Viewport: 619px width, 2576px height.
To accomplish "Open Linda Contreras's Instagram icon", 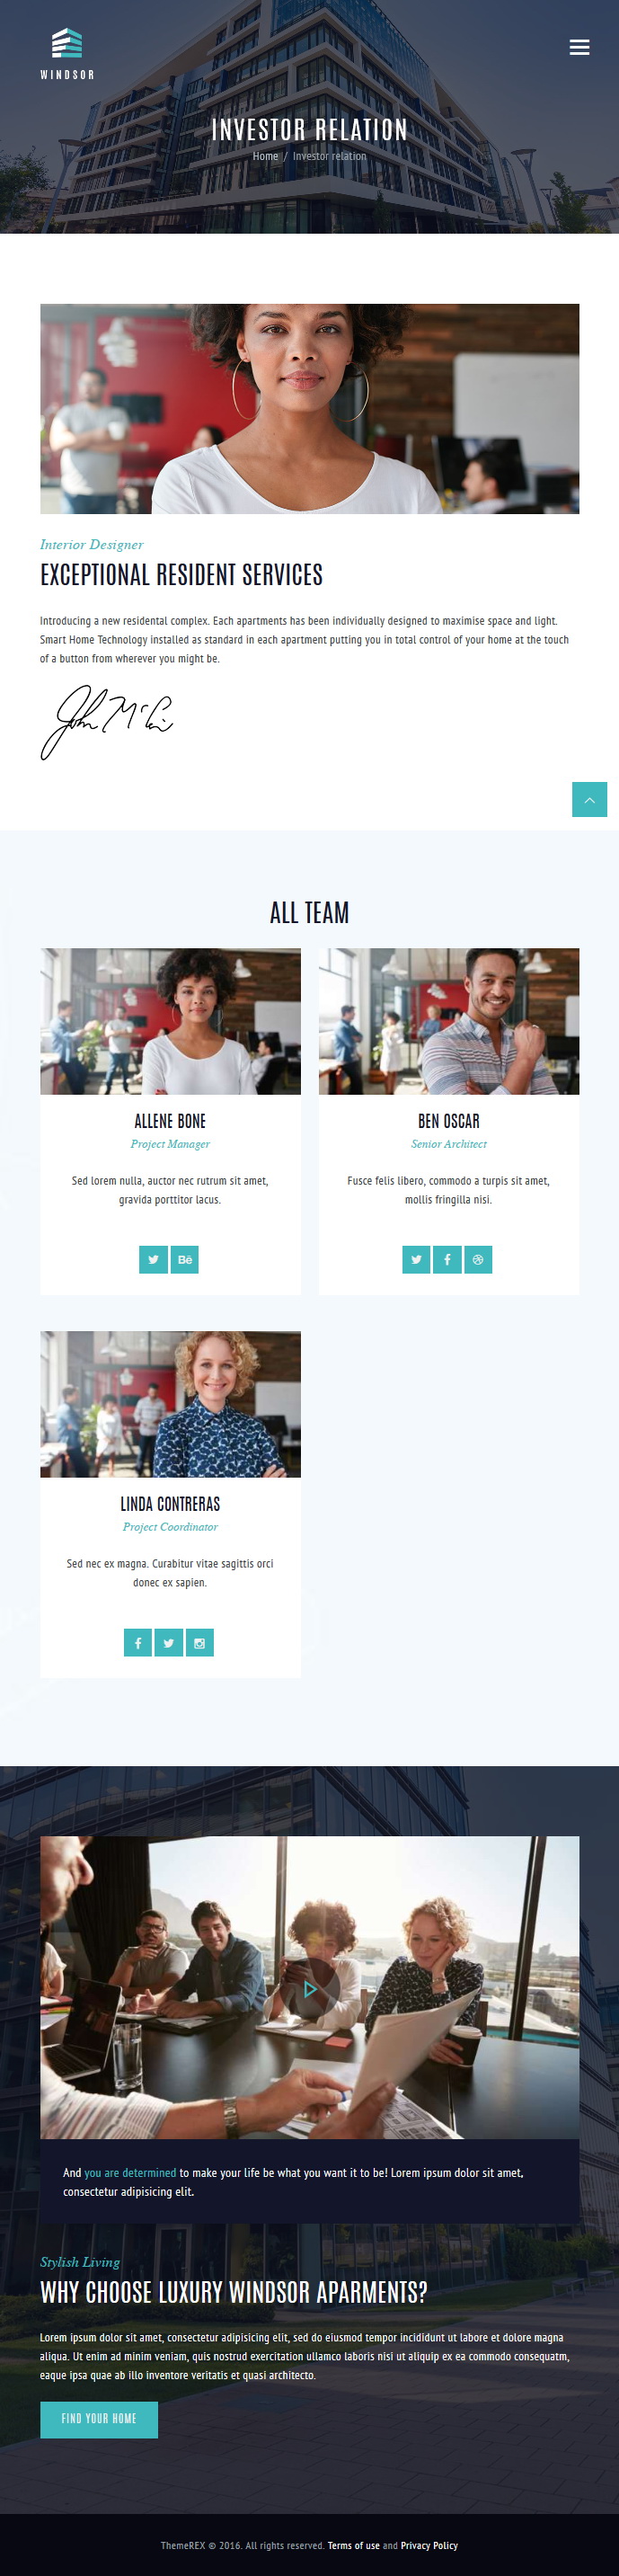I will 200,1642.
